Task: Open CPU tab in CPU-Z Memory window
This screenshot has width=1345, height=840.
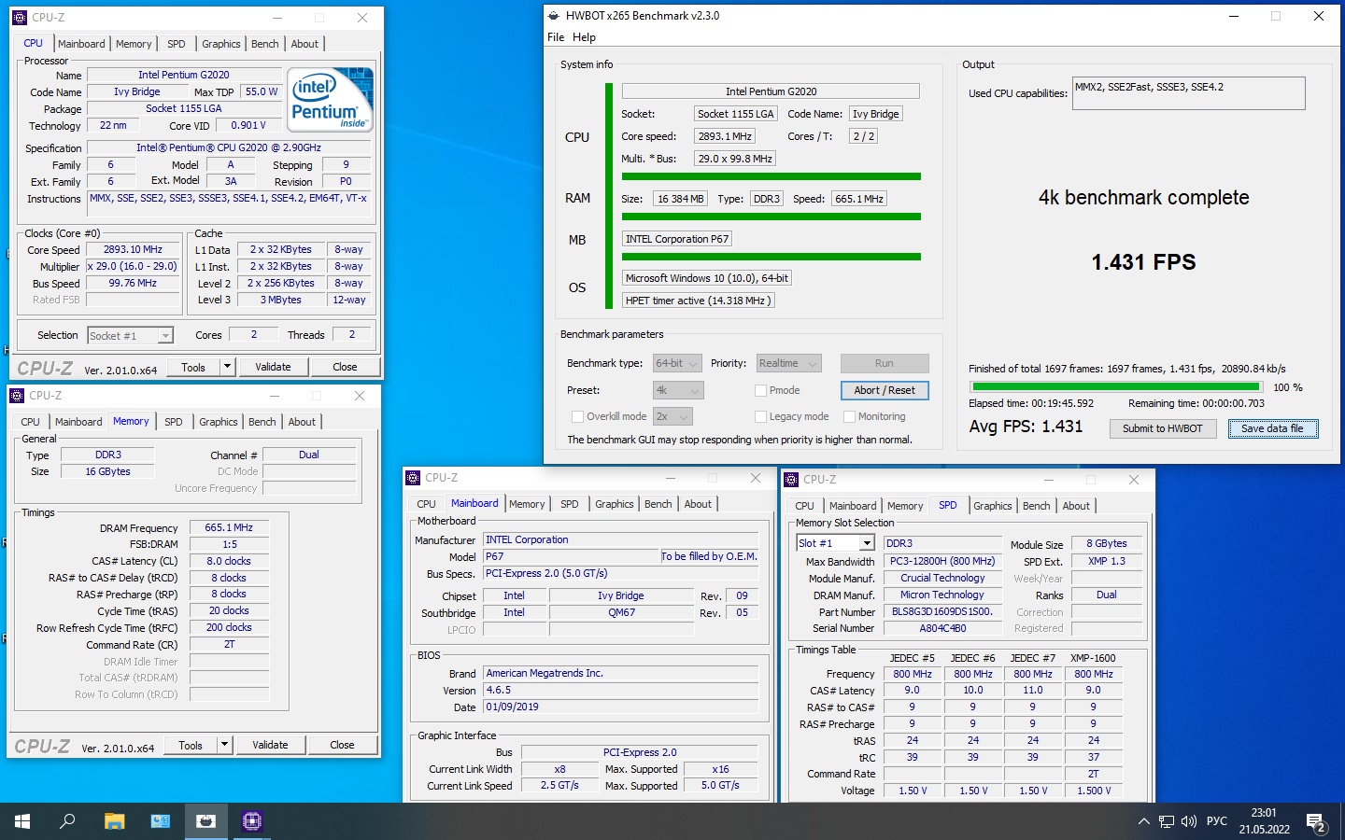Action: point(30,422)
